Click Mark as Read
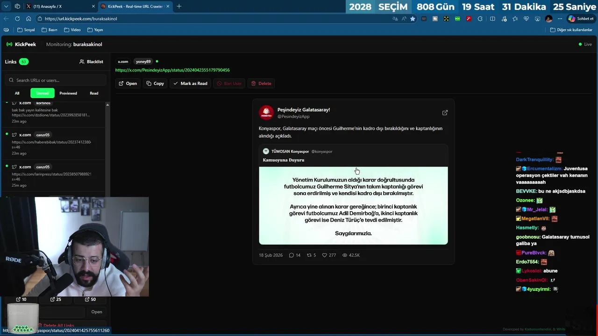Viewport: 598px width, 336px height. coord(190,84)
